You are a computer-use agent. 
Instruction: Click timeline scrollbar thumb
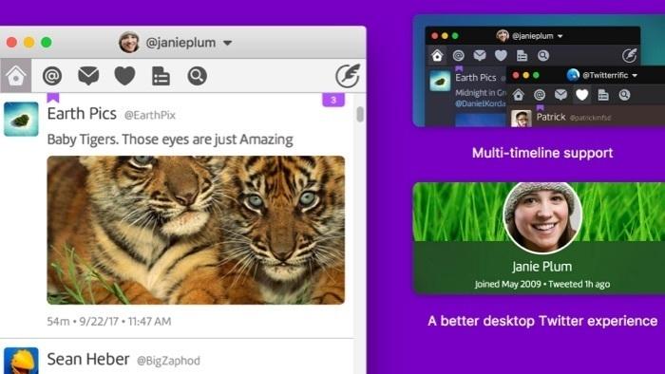(x=360, y=114)
